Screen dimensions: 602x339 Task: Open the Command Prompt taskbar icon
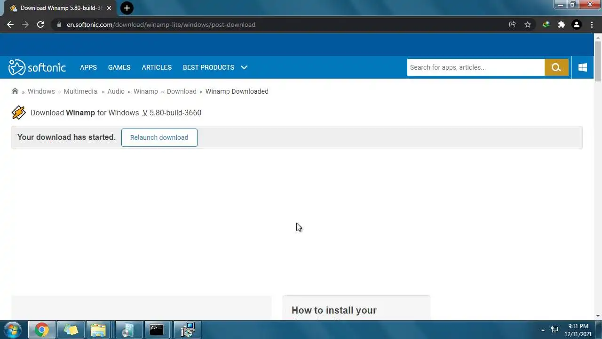157,330
